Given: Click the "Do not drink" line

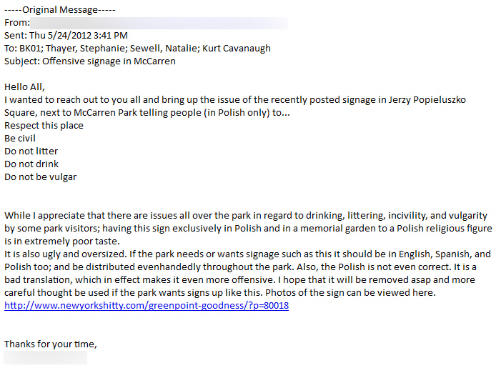Looking at the screenshot, I should click(31, 164).
